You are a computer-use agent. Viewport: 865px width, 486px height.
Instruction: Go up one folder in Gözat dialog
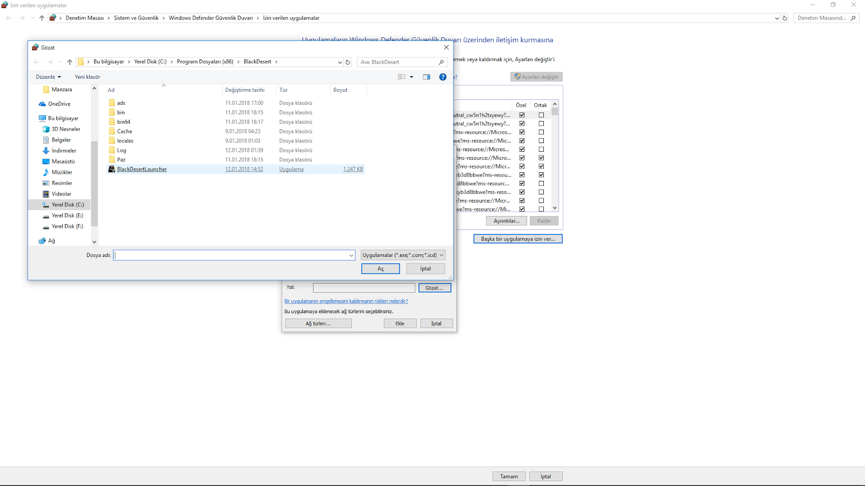point(70,62)
